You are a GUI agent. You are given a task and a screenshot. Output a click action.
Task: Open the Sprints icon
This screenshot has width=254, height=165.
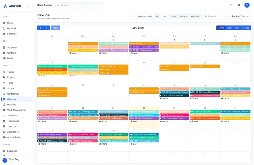[x=4, y=88]
